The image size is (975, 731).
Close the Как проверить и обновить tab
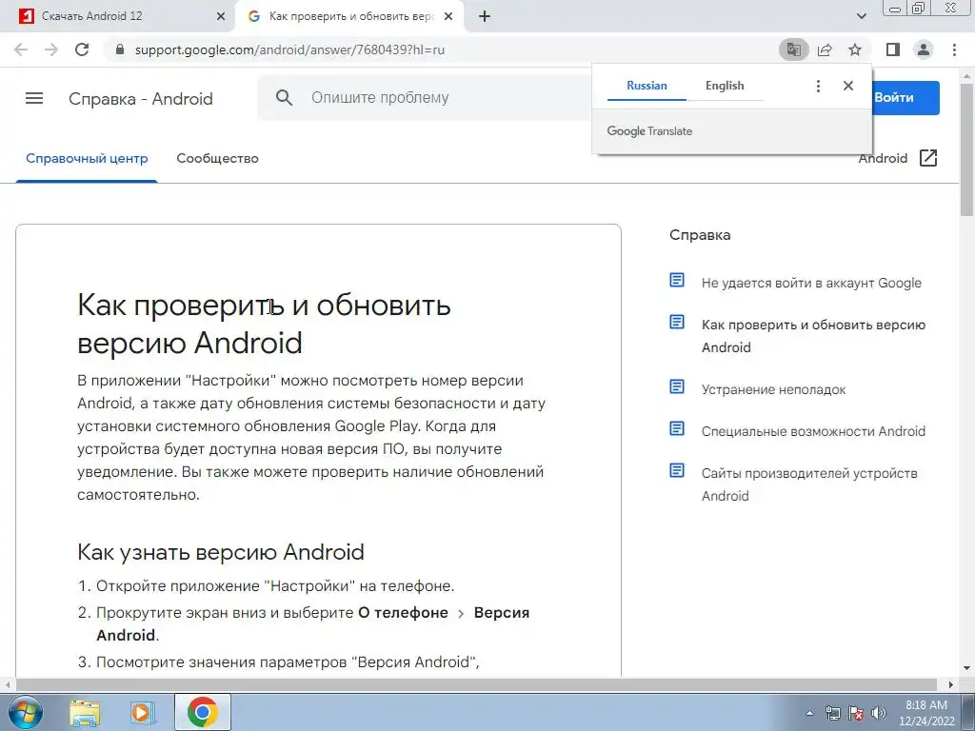[448, 17]
